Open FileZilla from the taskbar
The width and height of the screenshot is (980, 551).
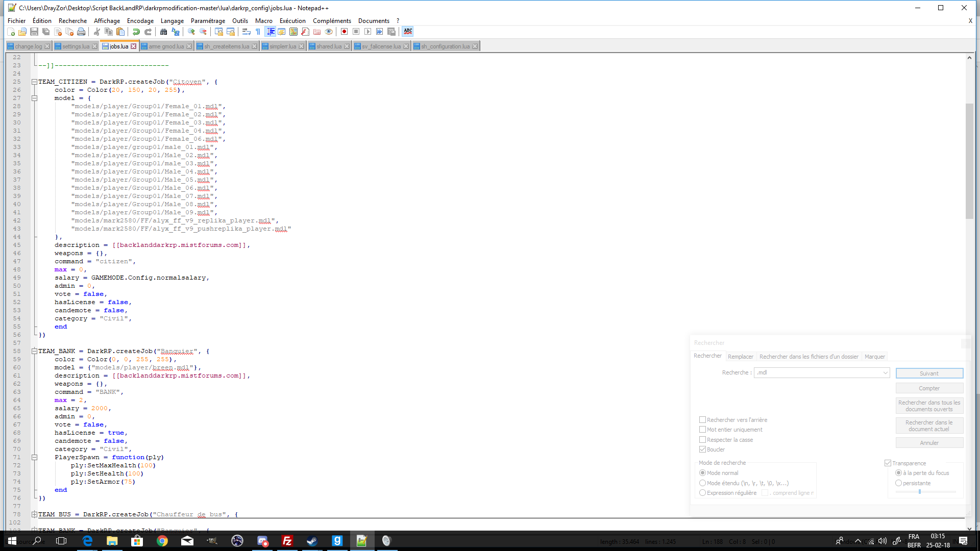tap(287, 541)
